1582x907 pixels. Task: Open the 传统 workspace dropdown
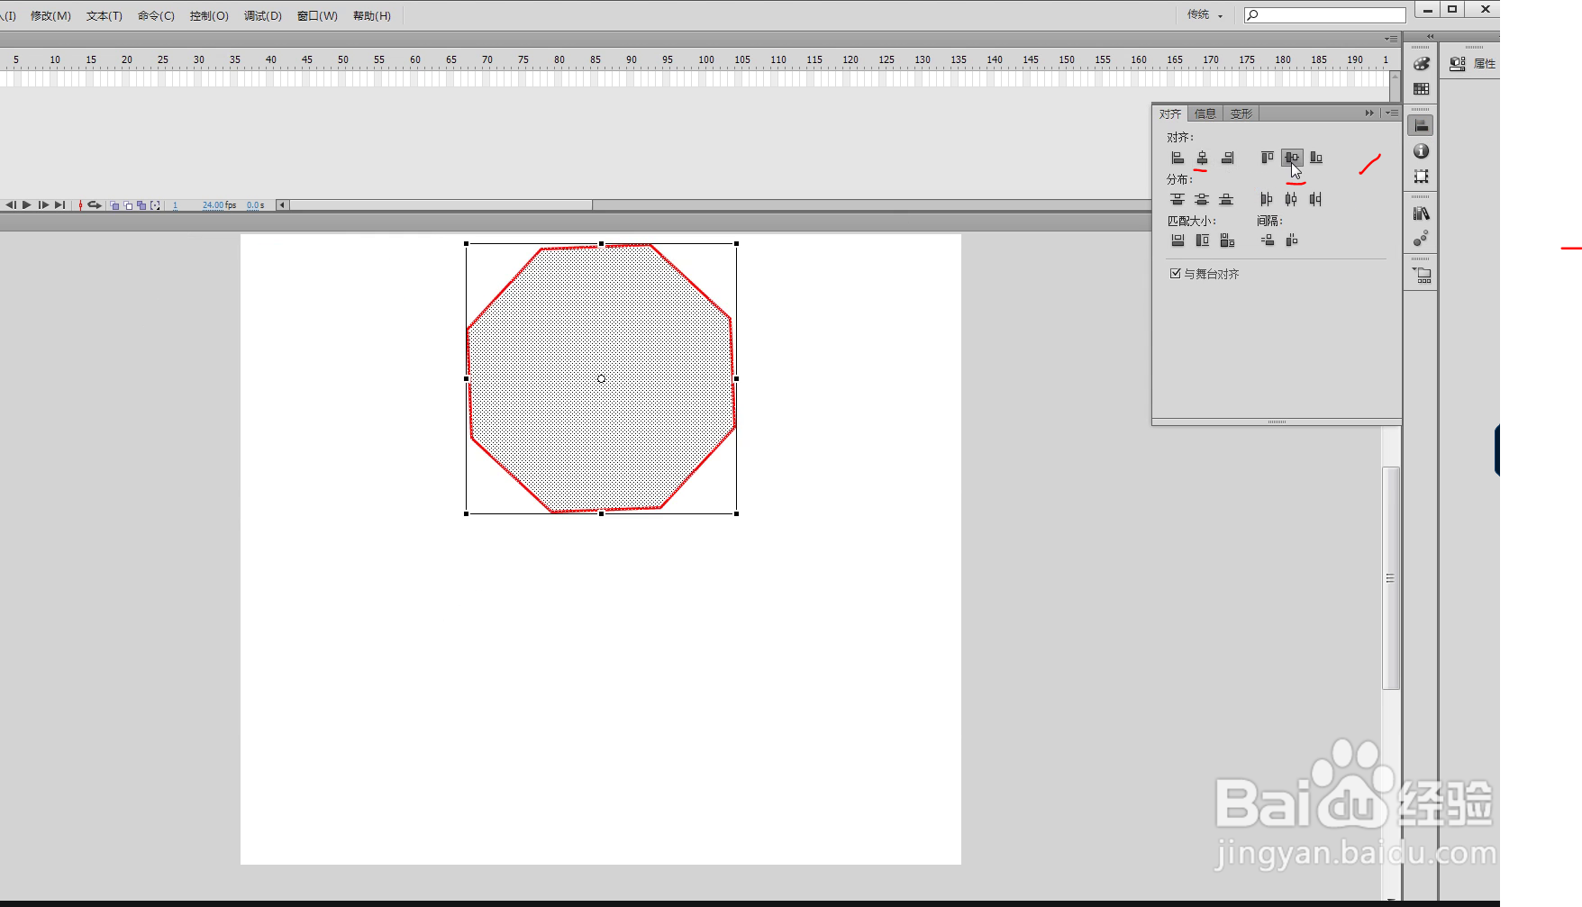pyautogui.click(x=1205, y=15)
